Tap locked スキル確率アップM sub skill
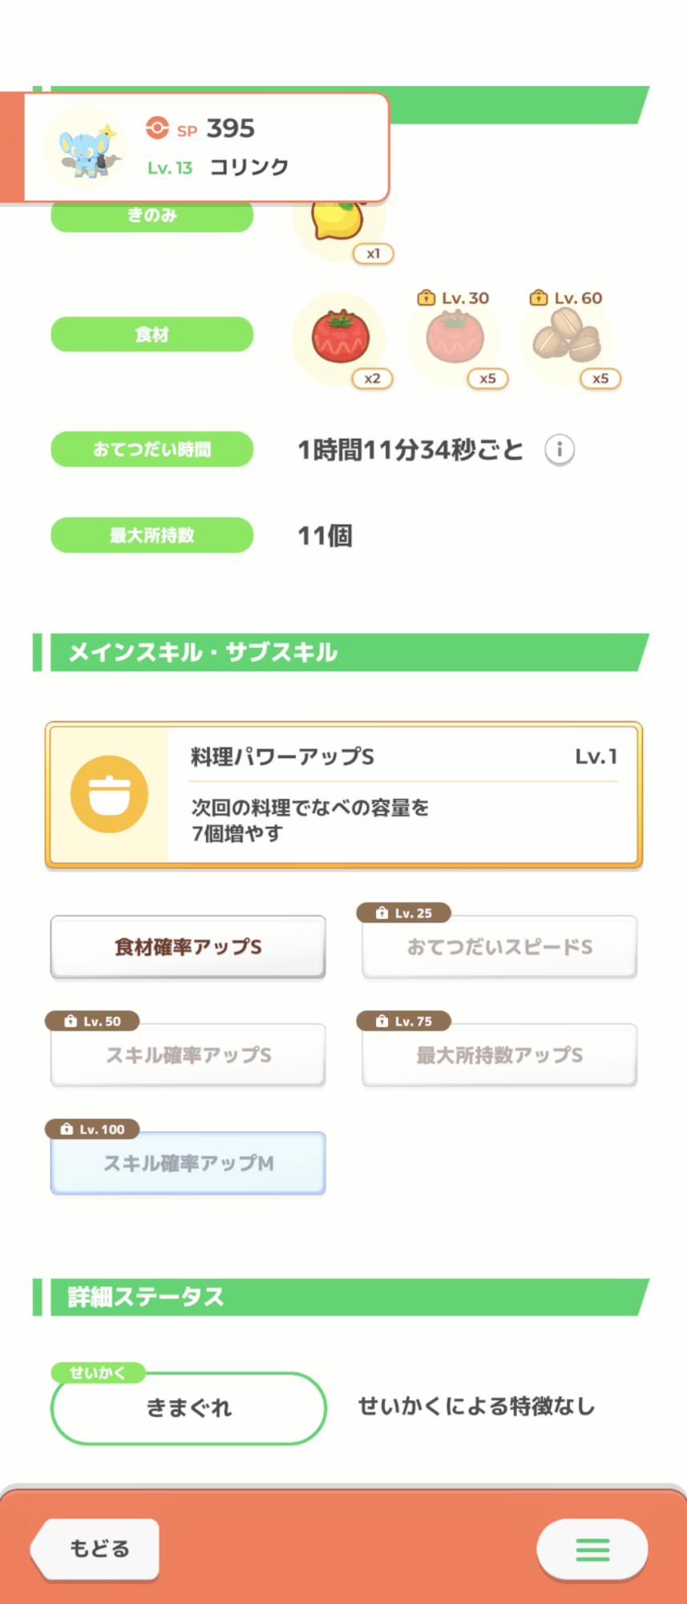This screenshot has height=1604, width=687. point(188,1163)
